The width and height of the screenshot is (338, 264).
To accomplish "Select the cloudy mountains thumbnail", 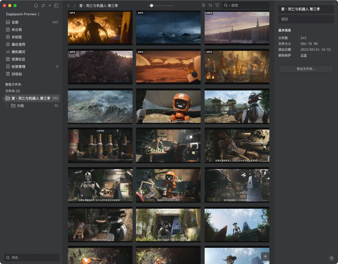I will pyautogui.click(x=100, y=106).
